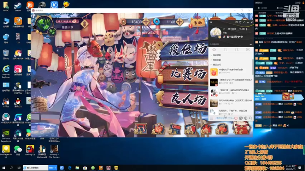Open the 祭奠 shrine icon in game bottom bar
305x171 pixels.
coord(140,130)
